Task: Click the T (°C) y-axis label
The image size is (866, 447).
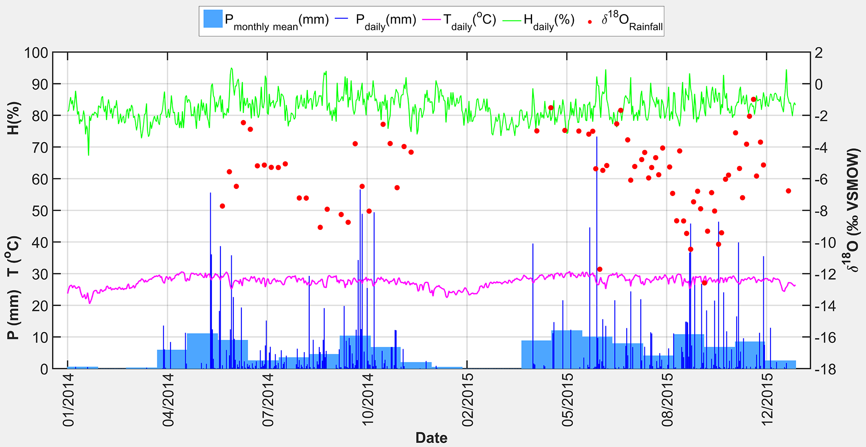Action: coord(13,256)
